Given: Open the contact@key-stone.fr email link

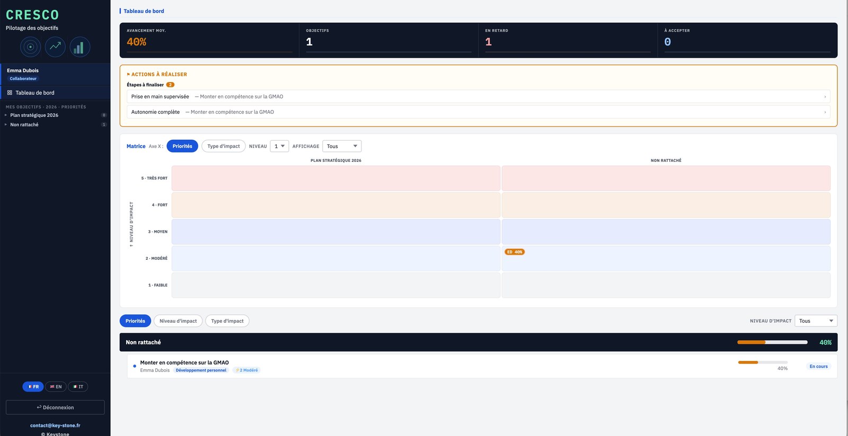Looking at the screenshot, I should pyautogui.click(x=55, y=425).
